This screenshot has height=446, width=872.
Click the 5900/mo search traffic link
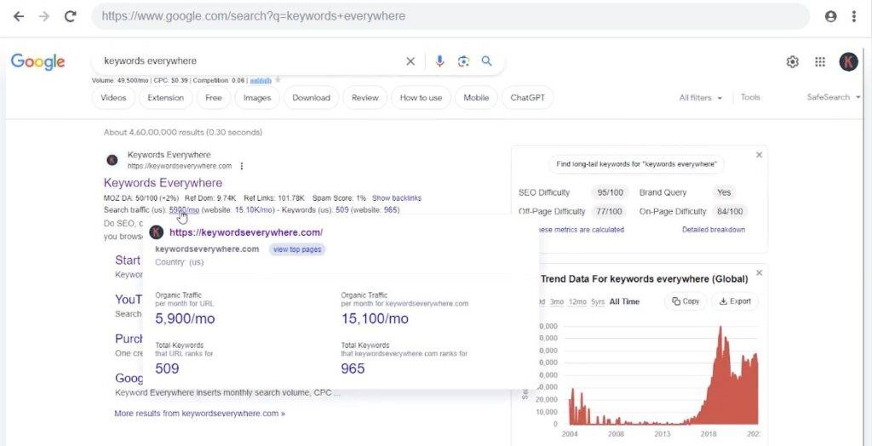pos(184,209)
